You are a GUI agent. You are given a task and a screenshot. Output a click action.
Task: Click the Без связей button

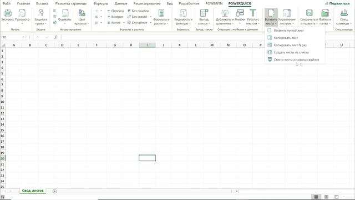pos(138,17)
